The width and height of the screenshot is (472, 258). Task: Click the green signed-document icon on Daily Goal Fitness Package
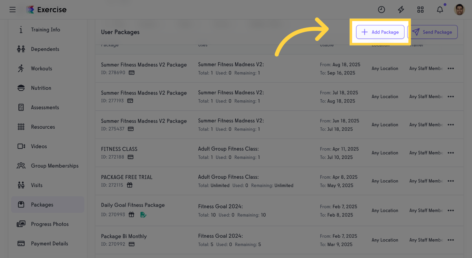(x=143, y=214)
